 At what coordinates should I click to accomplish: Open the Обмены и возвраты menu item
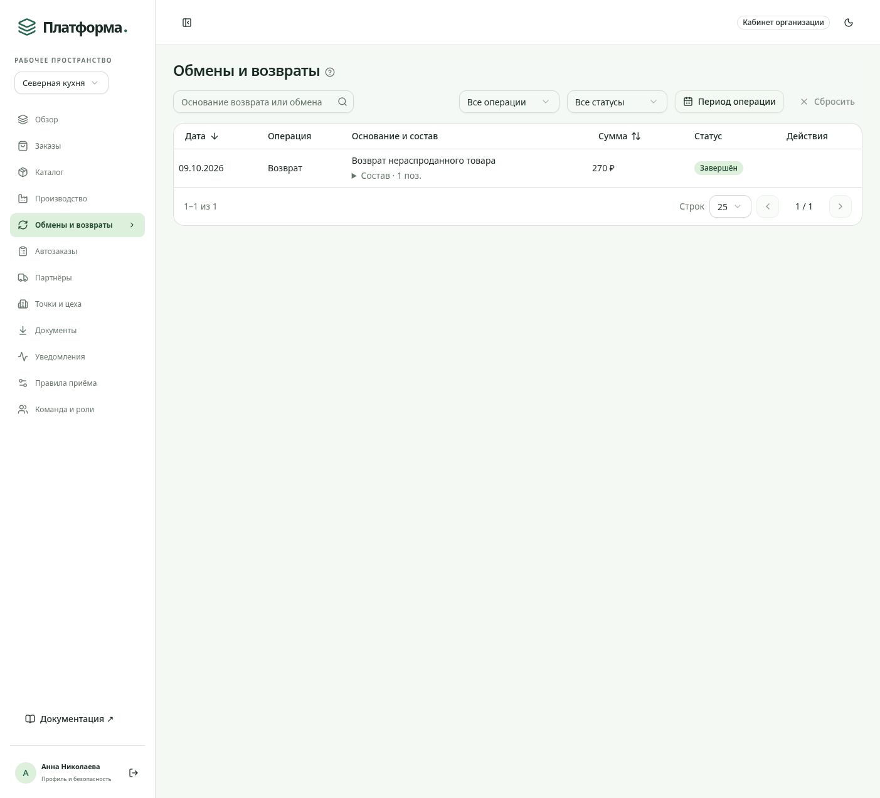click(77, 225)
